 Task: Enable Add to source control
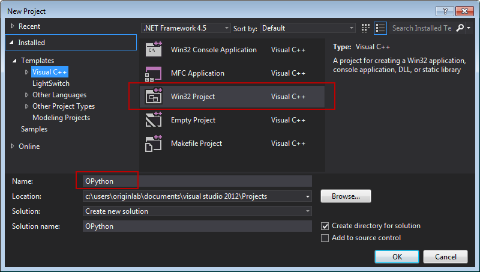coord(325,238)
